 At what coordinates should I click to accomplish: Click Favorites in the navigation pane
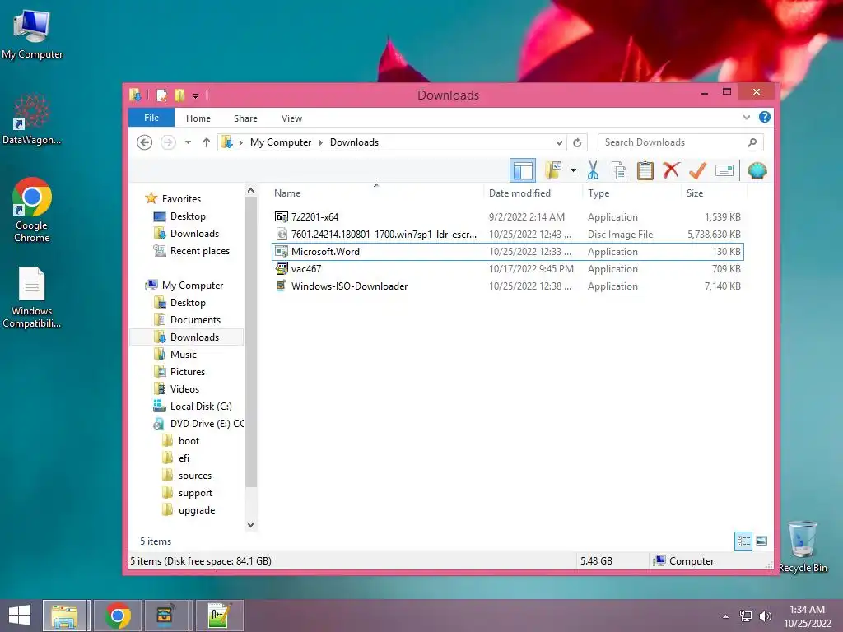coord(181,199)
